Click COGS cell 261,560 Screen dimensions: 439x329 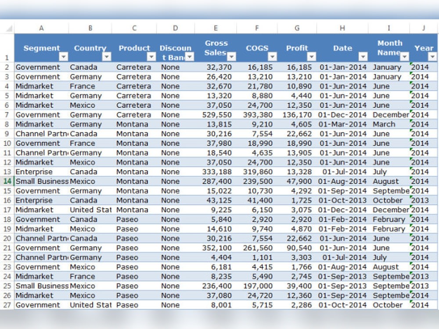click(257, 248)
